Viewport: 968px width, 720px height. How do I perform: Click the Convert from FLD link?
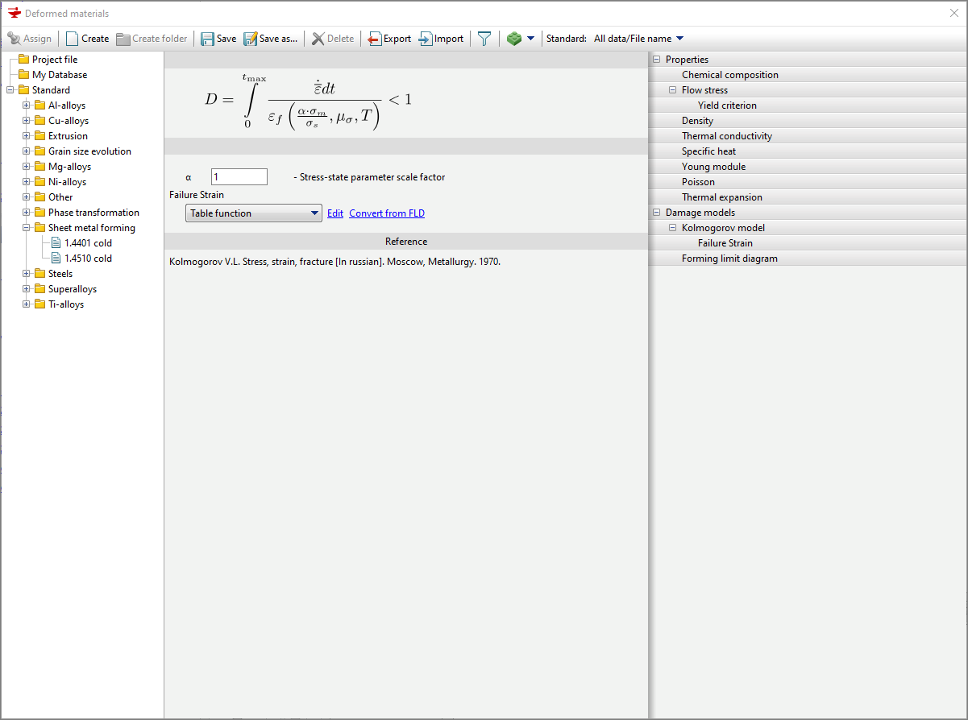pos(387,213)
